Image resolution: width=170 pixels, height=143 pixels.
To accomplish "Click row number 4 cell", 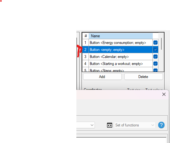I will [85, 64].
